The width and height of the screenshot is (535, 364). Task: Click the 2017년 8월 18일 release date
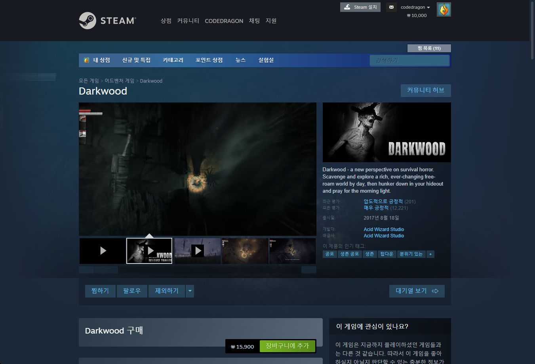coord(381,218)
